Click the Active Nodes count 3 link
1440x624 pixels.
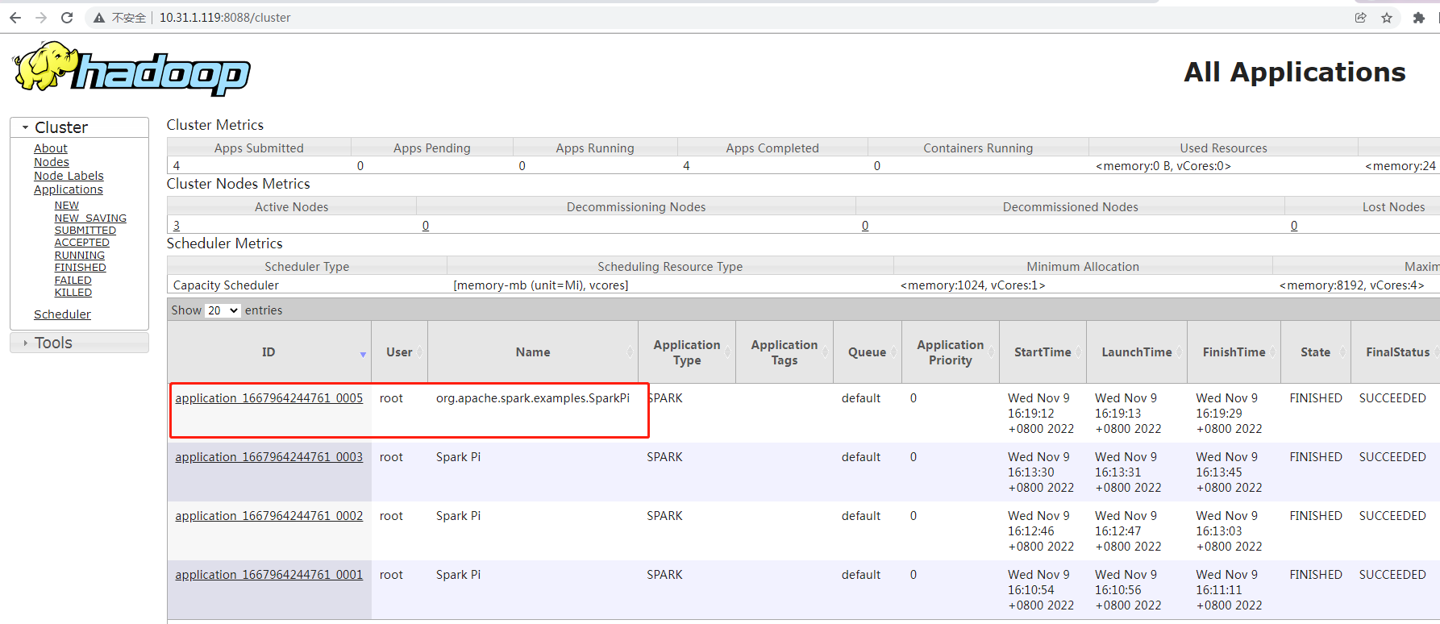(x=177, y=226)
